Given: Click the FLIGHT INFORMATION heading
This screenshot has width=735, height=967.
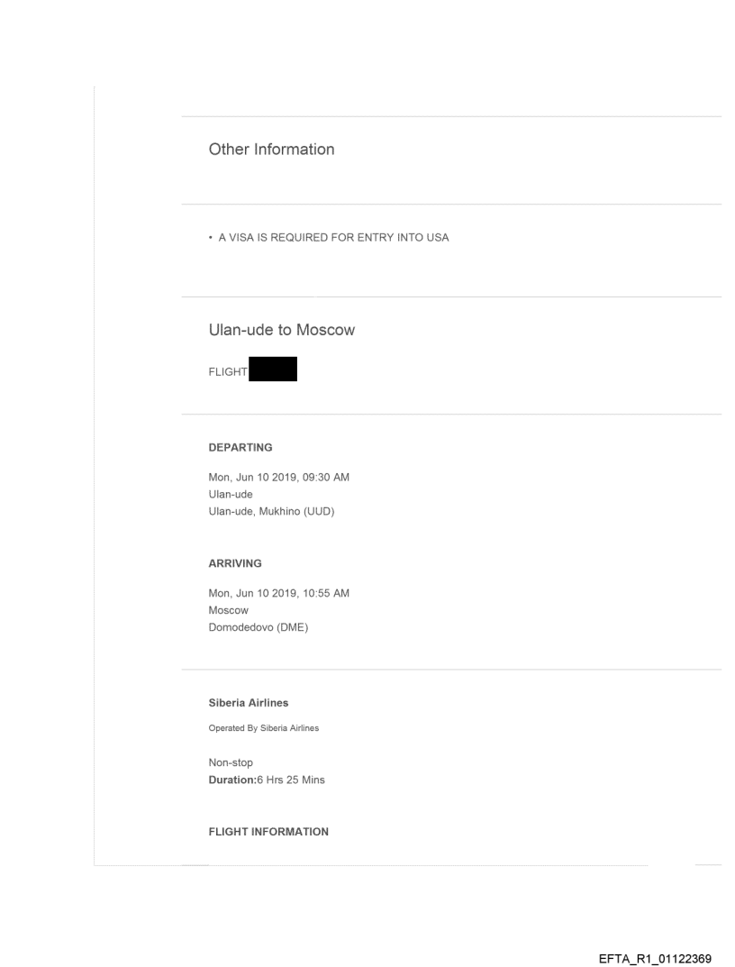Looking at the screenshot, I should (x=268, y=832).
